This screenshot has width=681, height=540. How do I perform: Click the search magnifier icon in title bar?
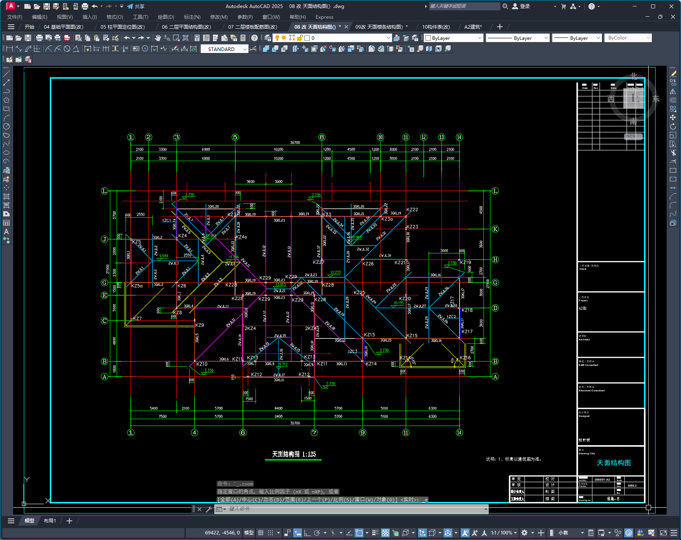(x=505, y=6)
